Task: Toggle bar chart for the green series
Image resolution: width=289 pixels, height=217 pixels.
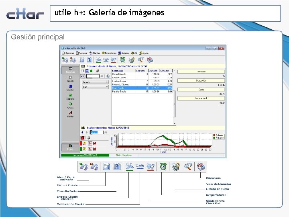Action: point(95,149)
